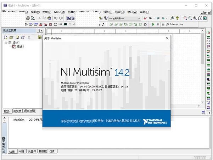Restore the inner design window
213x160 pixels.
click(x=206, y=13)
